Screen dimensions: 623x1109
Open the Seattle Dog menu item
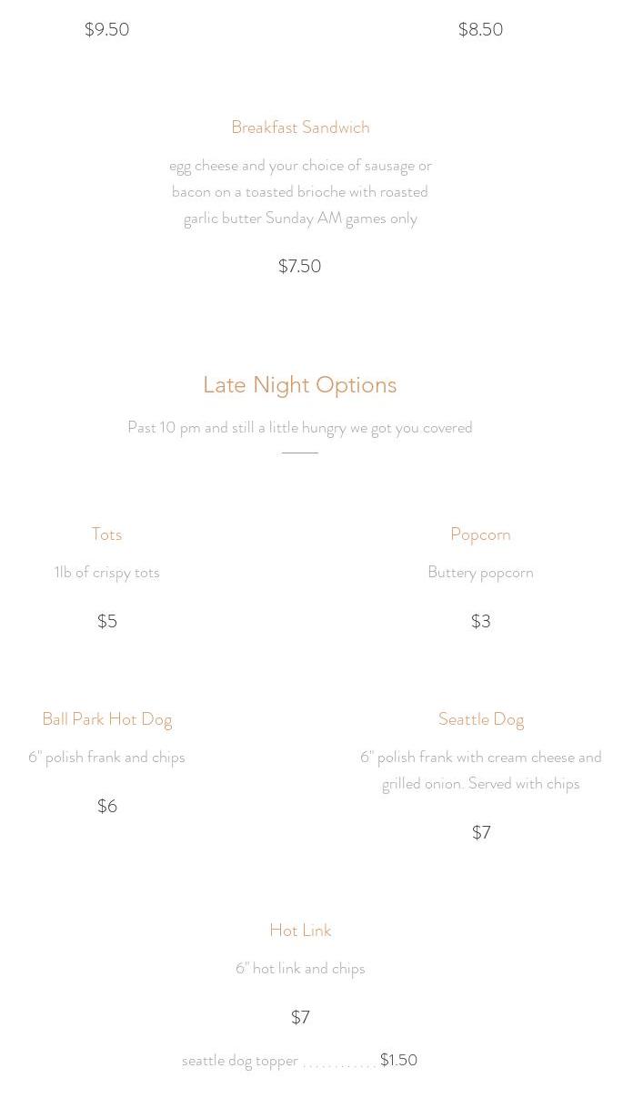click(480, 719)
